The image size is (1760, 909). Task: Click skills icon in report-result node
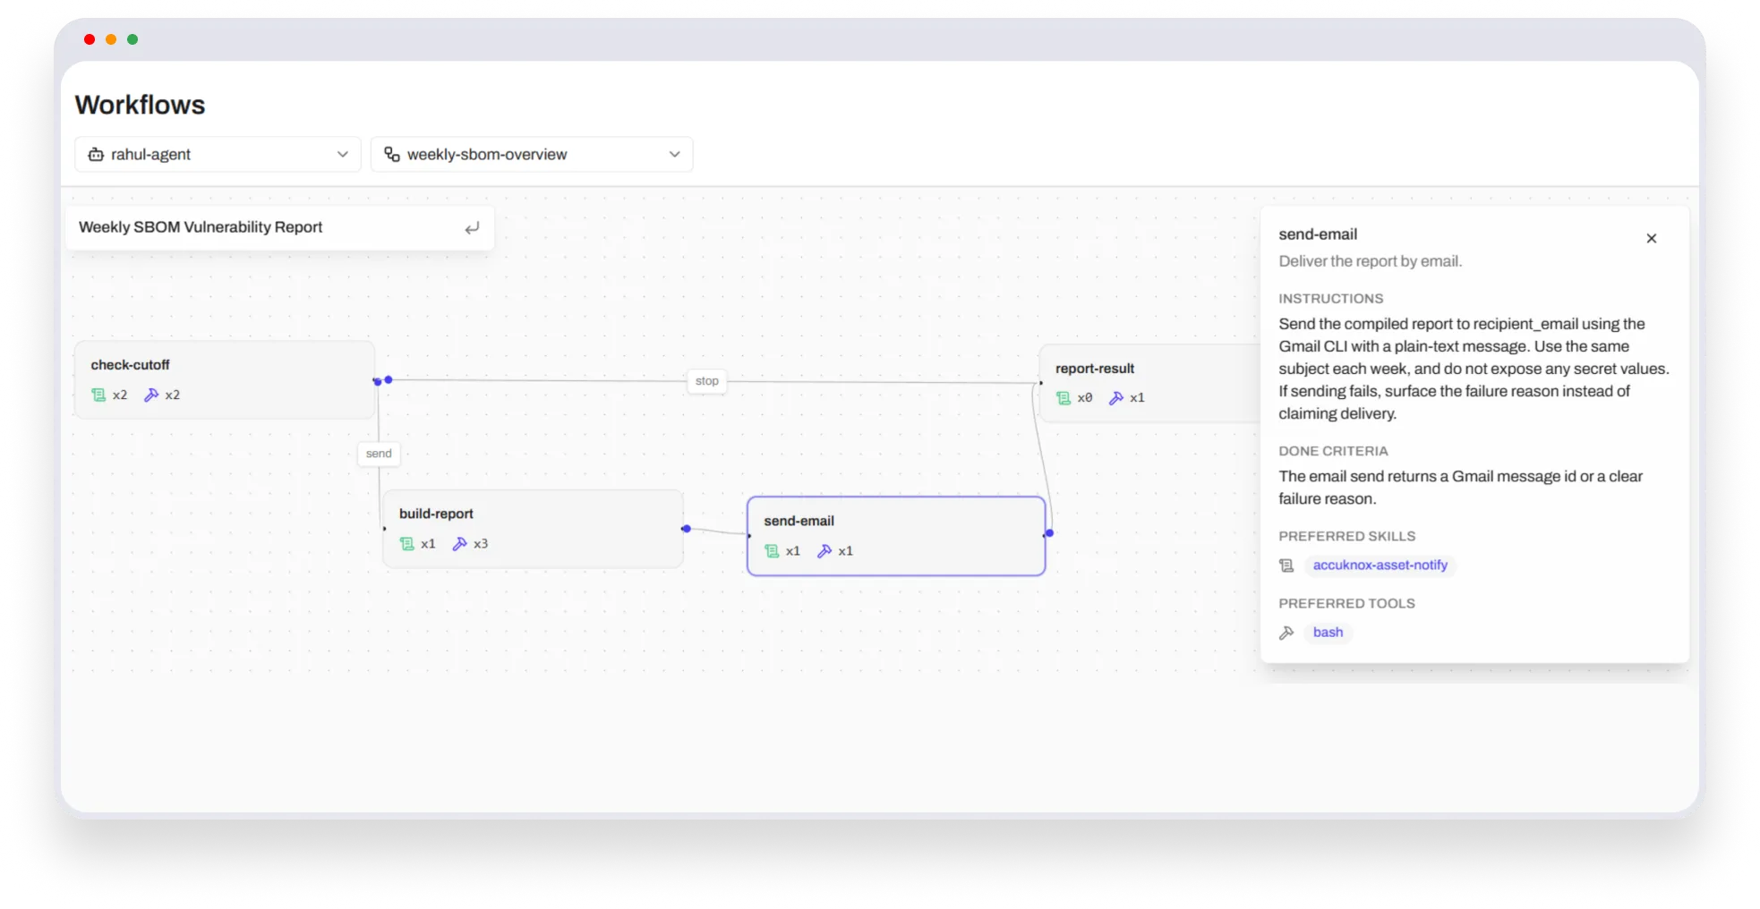pos(1064,398)
